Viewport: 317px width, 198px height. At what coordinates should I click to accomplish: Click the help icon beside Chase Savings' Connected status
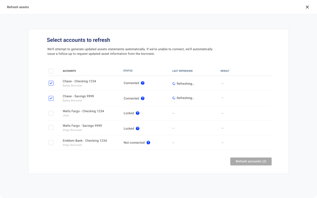(142, 98)
